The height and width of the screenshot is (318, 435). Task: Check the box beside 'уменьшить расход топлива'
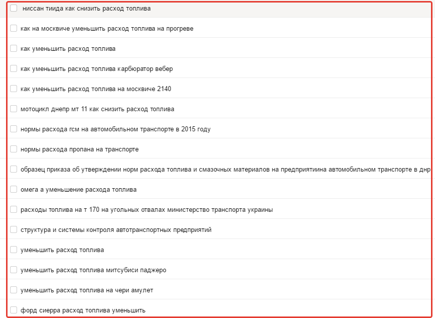click(x=14, y=250)
